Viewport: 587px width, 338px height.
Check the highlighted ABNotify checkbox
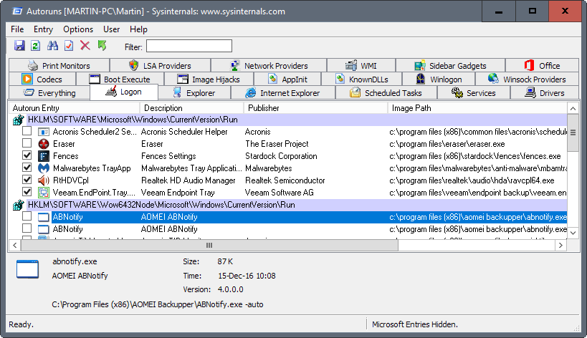(27, 216)
